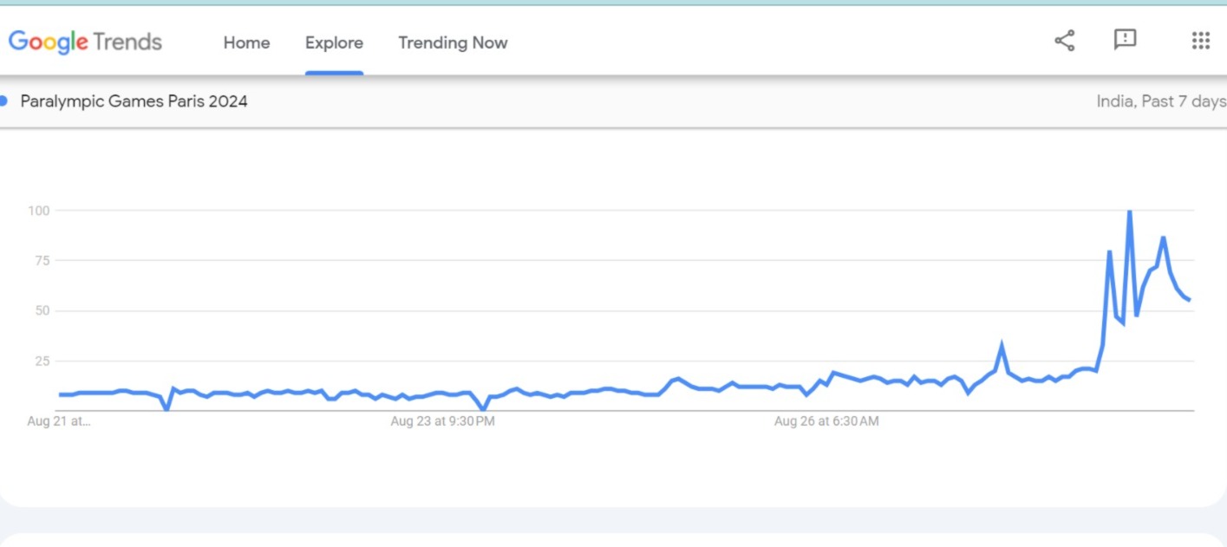Click the Google Trends logo
This screenshot has height=547, width=1227.
coord(85,42)
